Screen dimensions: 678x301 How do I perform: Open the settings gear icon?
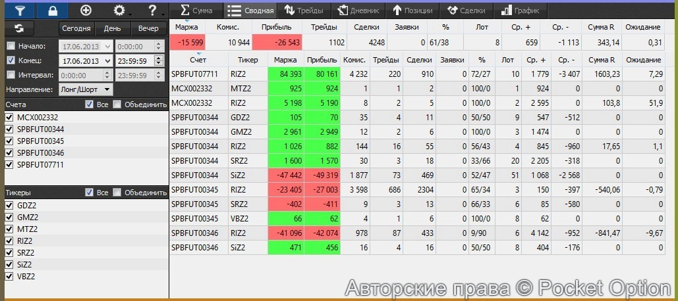click(119, 10)
